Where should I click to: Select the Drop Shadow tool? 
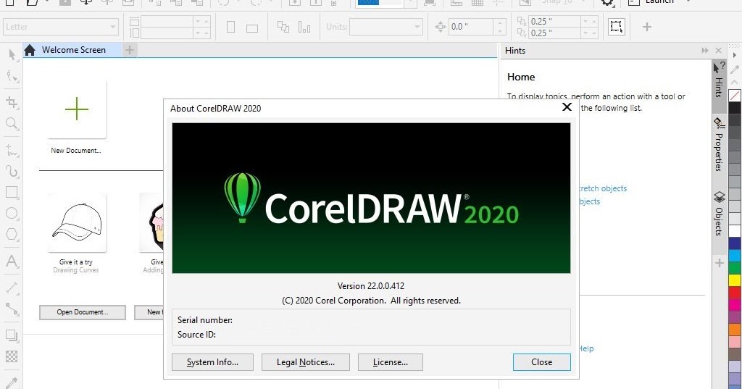coord(12,335)
